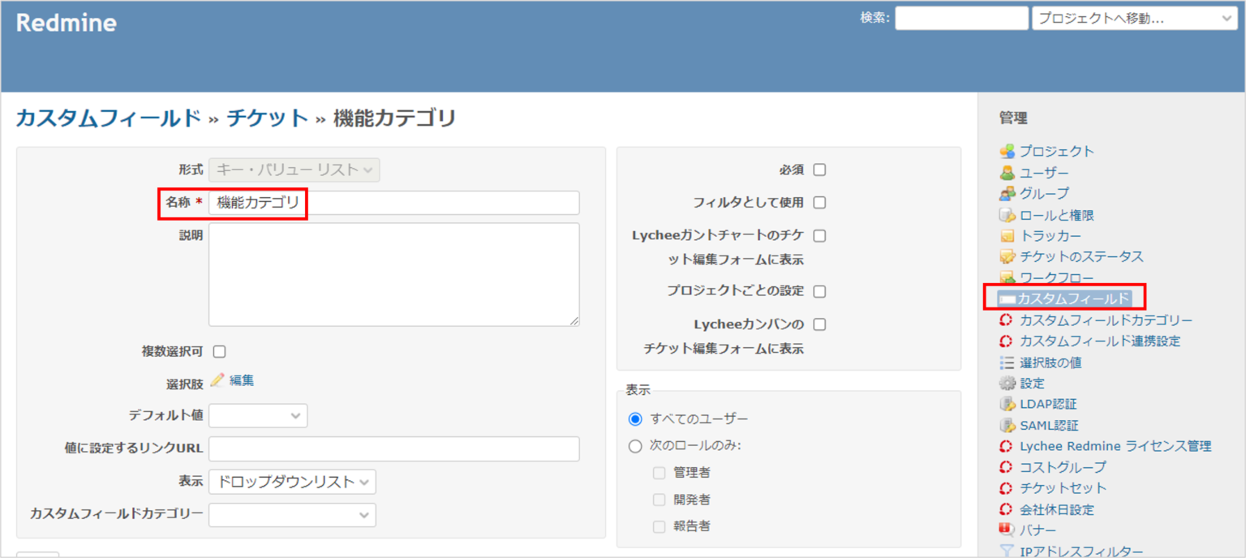1246x558 pixels.
Task: Open 設定 from the admin sidebar
Action: 1006,383
